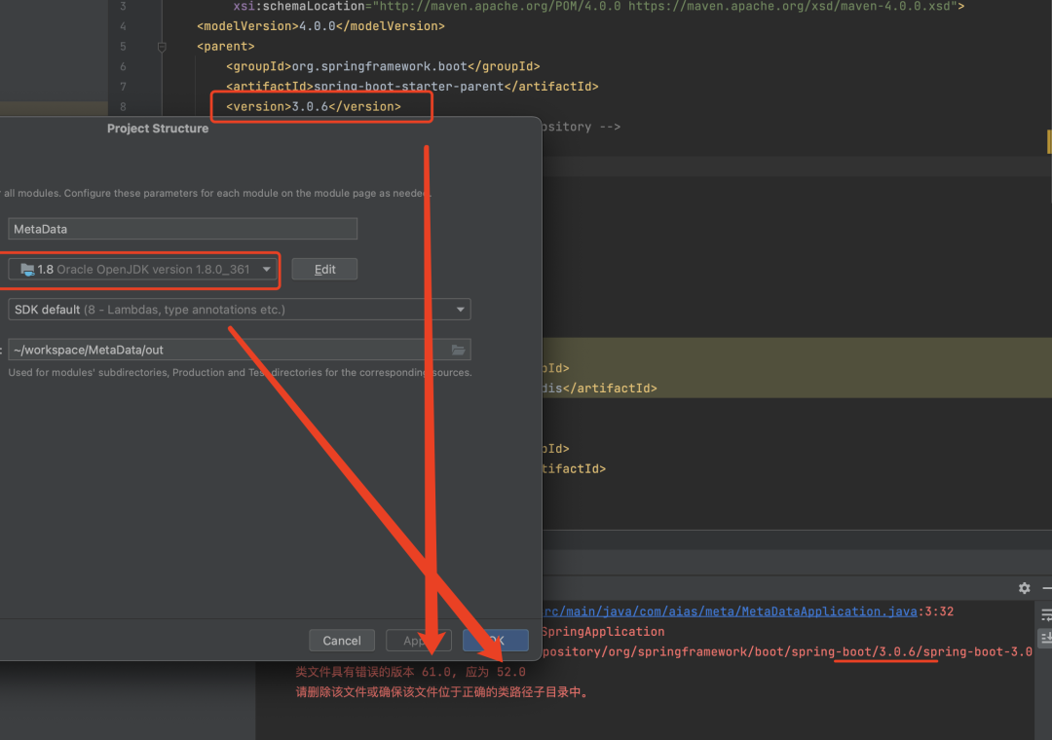The height and width of the screenshot is (740, 1052).
Task: Click the xsi:schemaLocation line in editor
Action: pyautogui.click(x=598, y=6)
